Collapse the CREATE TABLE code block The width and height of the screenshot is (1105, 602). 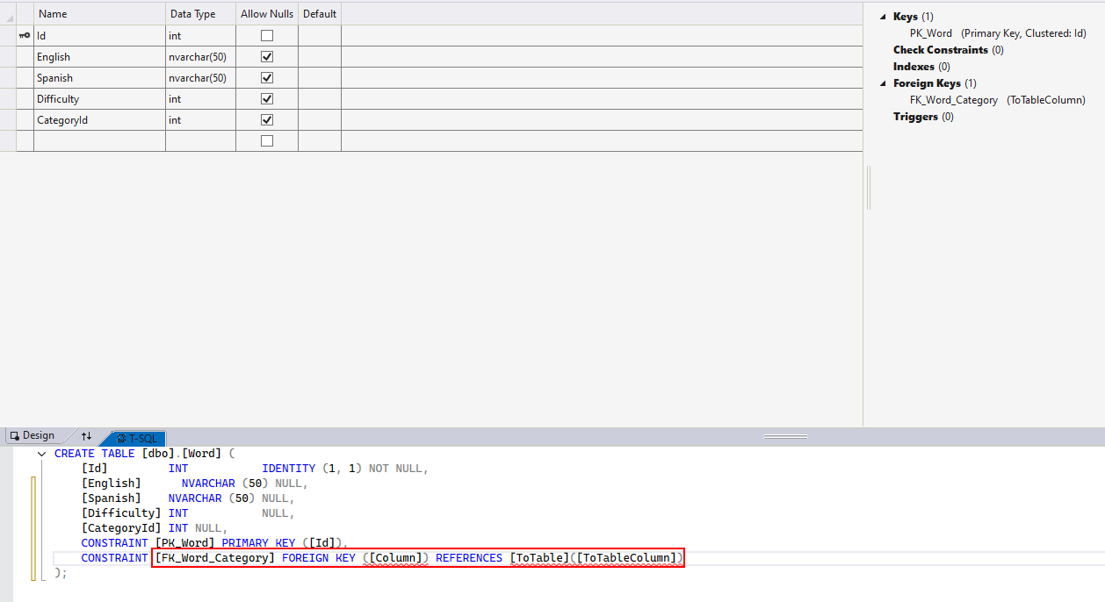pos(41,454)
